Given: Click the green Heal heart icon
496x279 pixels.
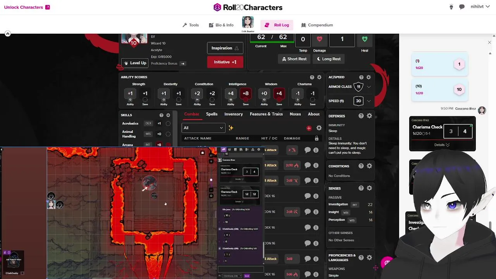Looking at the screenshot, I should (365, 39).
